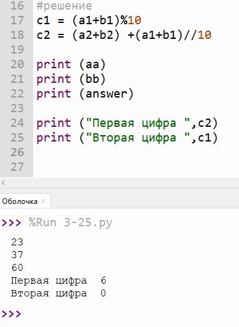
Task: Click the left scroll arrow of horizontal scrollbar
Action: (3, 182)
